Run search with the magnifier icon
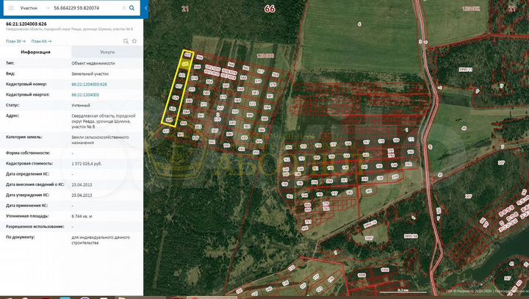Screen dimensions: 529x299 coord(132,8)
